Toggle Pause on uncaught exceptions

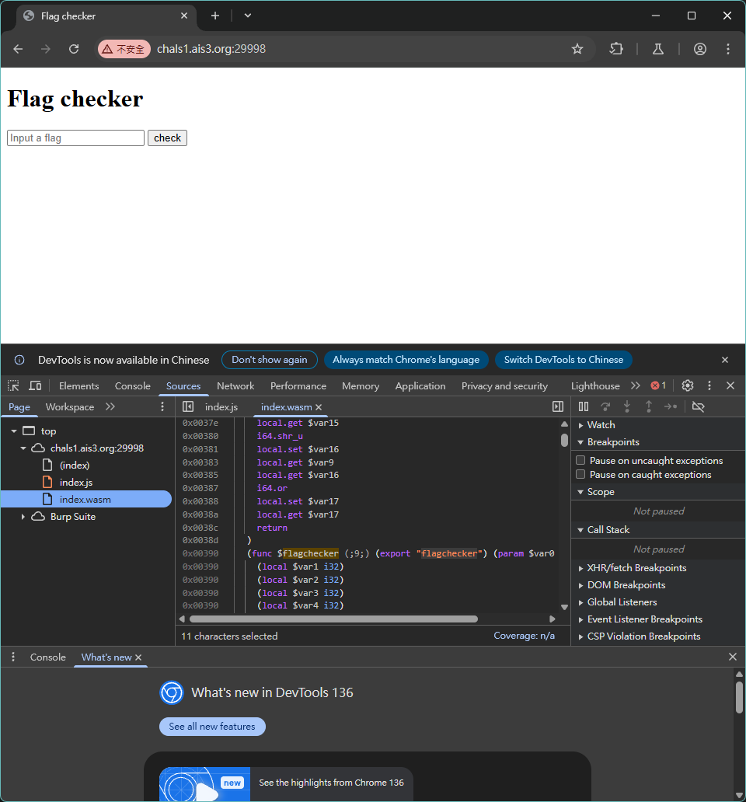click(580, 460)
